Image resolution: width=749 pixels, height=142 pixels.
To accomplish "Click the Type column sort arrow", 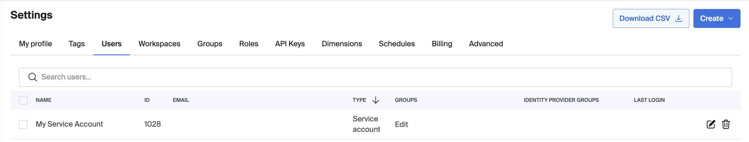I will point(376,100).
